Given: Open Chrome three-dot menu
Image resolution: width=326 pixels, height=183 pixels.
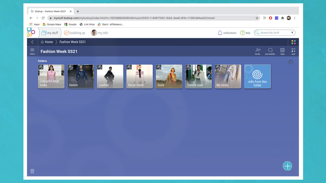Looking at the screenshot, I should coord(295,18).
